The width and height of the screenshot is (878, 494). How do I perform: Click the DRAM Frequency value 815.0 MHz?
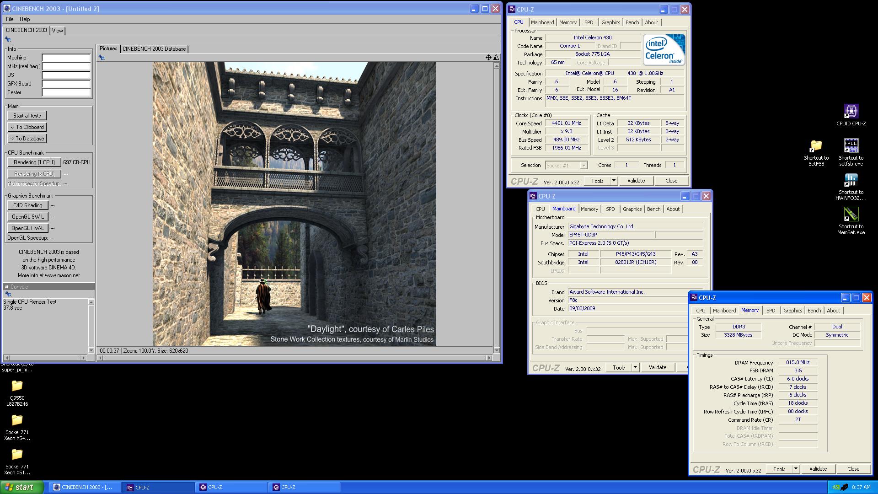coord(798,362)
